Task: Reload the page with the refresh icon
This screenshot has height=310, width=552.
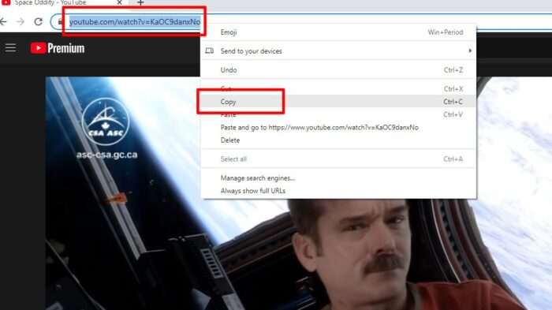Action: click(x=38, y=22)
